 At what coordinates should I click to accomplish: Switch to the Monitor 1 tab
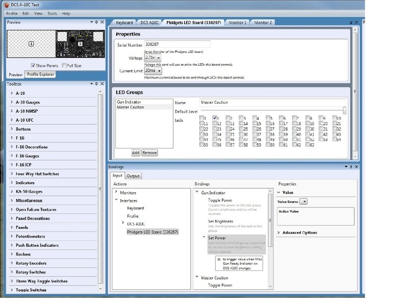click(x=238, y=23)
